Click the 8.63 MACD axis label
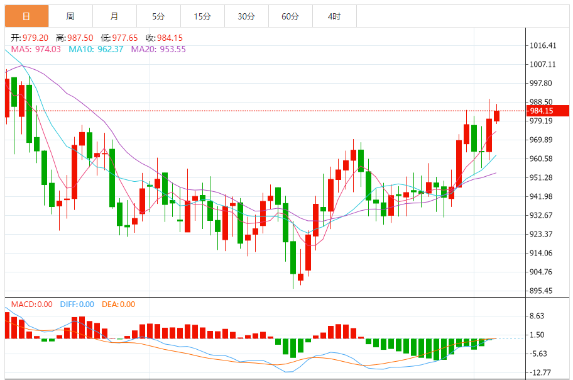 click(x=537, y=316)
